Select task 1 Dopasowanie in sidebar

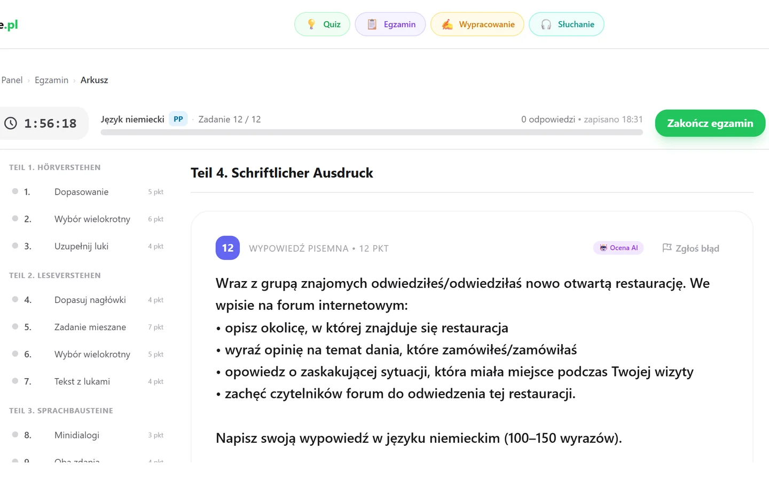[x=88, y=192]
